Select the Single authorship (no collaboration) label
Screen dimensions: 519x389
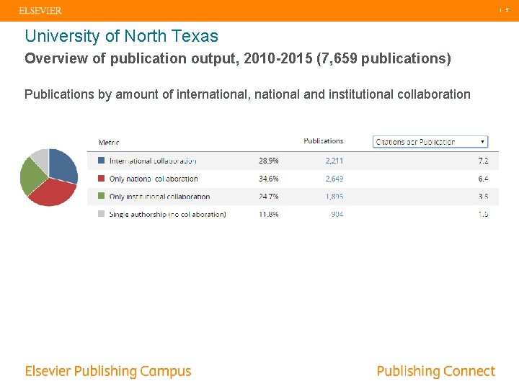tap(167, 215)
